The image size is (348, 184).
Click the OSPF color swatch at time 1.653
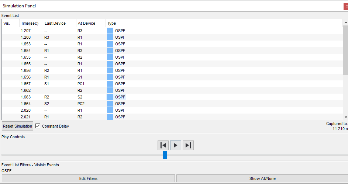[x=110, y=44]
